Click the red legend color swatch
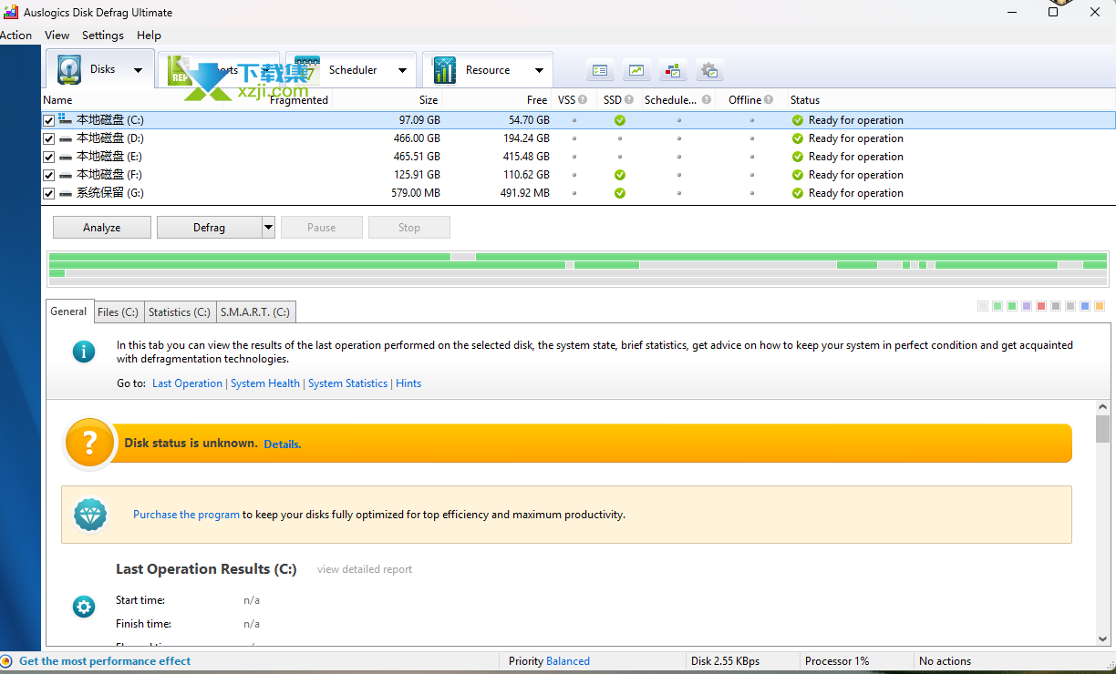1116x674 pixels. [x=1041, y=306]
